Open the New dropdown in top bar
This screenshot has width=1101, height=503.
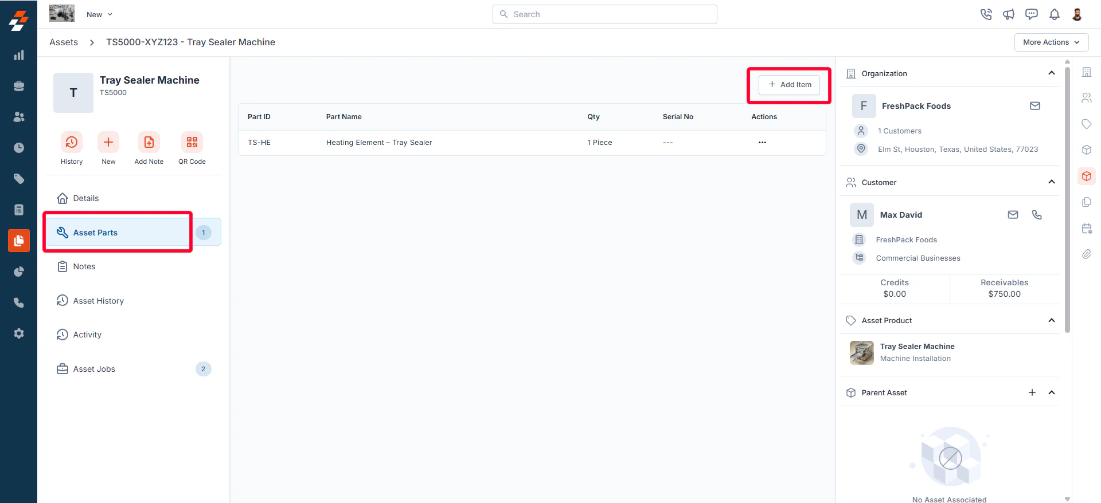tap(99, 14)
